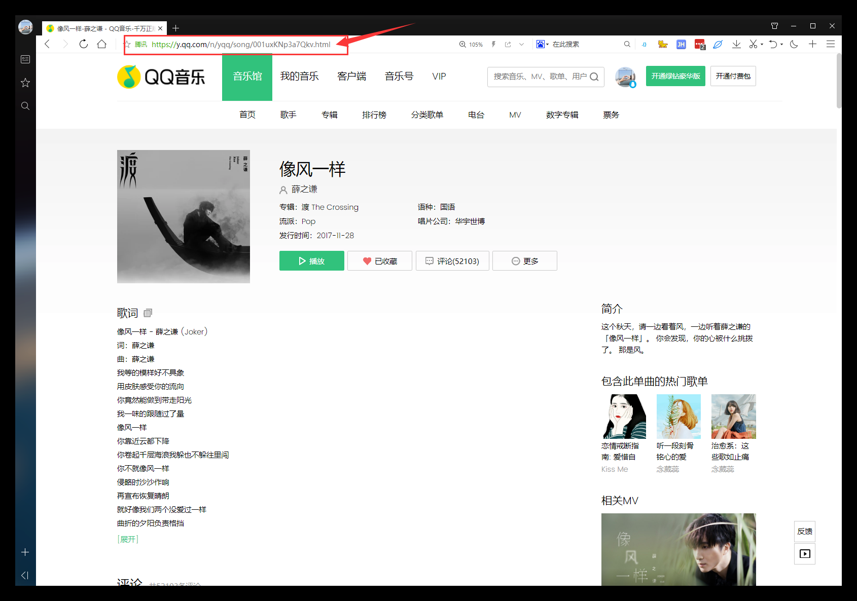
Task: Open 排行榜 in sub navigation
Action: tap(374, 115)
